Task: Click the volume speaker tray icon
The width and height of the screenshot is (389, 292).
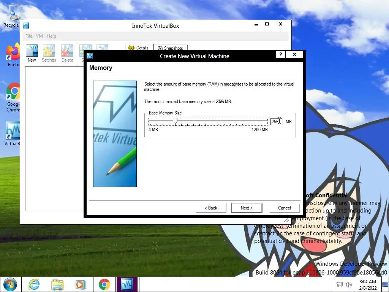Action: pyautogui.click(x=349, y=284)
